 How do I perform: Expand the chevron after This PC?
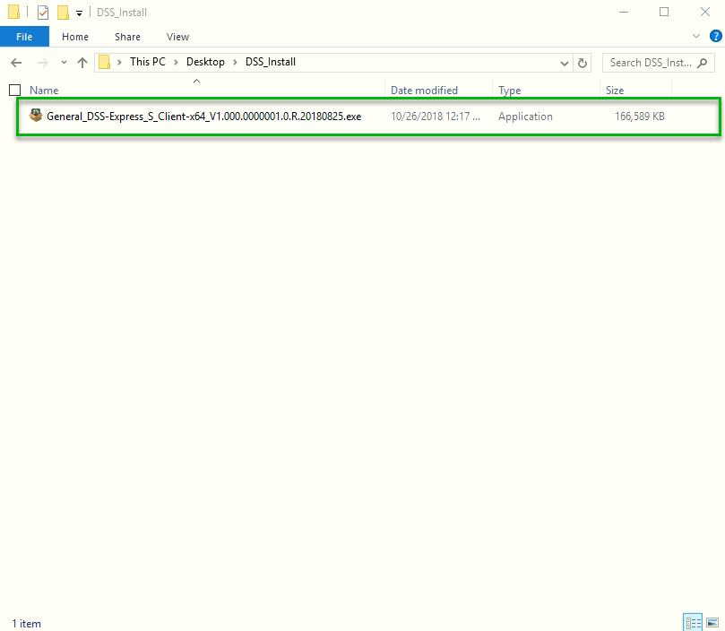pyautogui.click(x=176, y=62)
